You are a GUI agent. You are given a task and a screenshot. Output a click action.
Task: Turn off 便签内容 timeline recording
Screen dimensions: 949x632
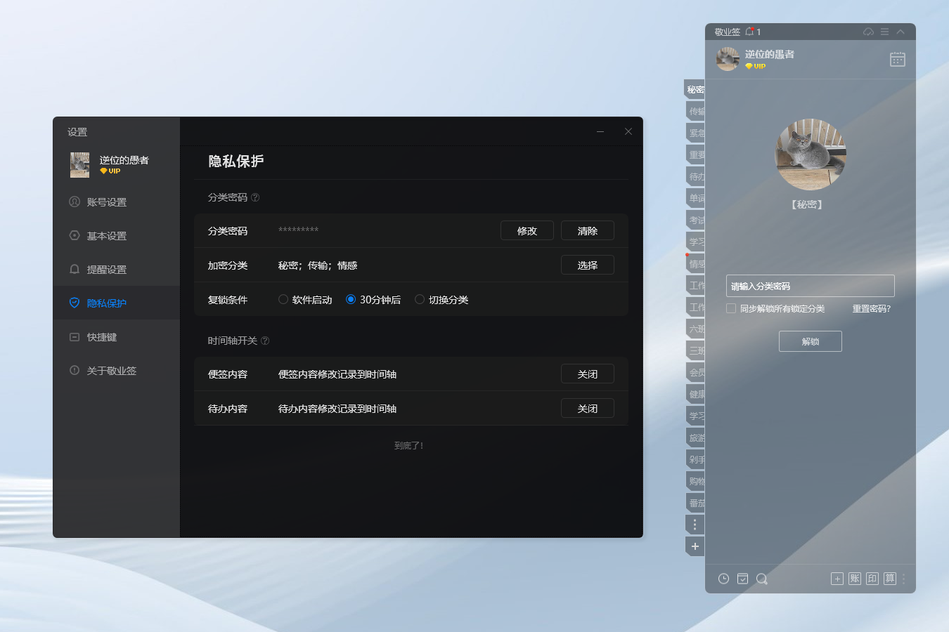click(x=587, y=374)
